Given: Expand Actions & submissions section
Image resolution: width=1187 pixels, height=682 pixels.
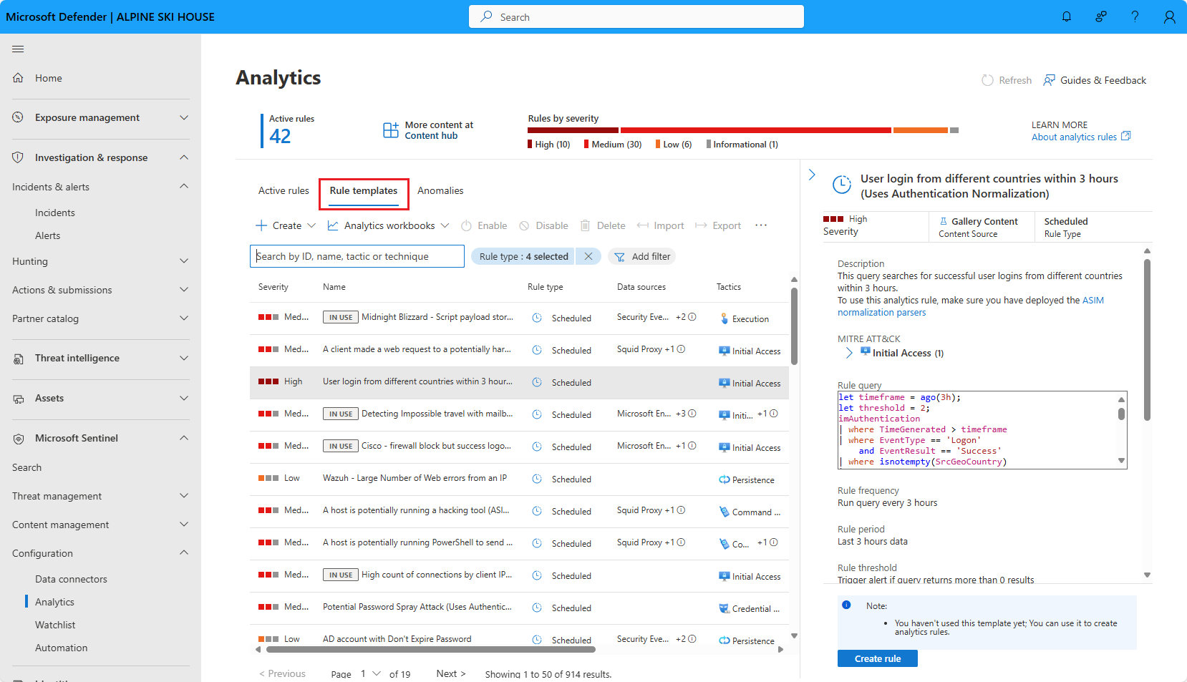Looking at the screenshot, I should pyautogui.click(x=184, y=290).
